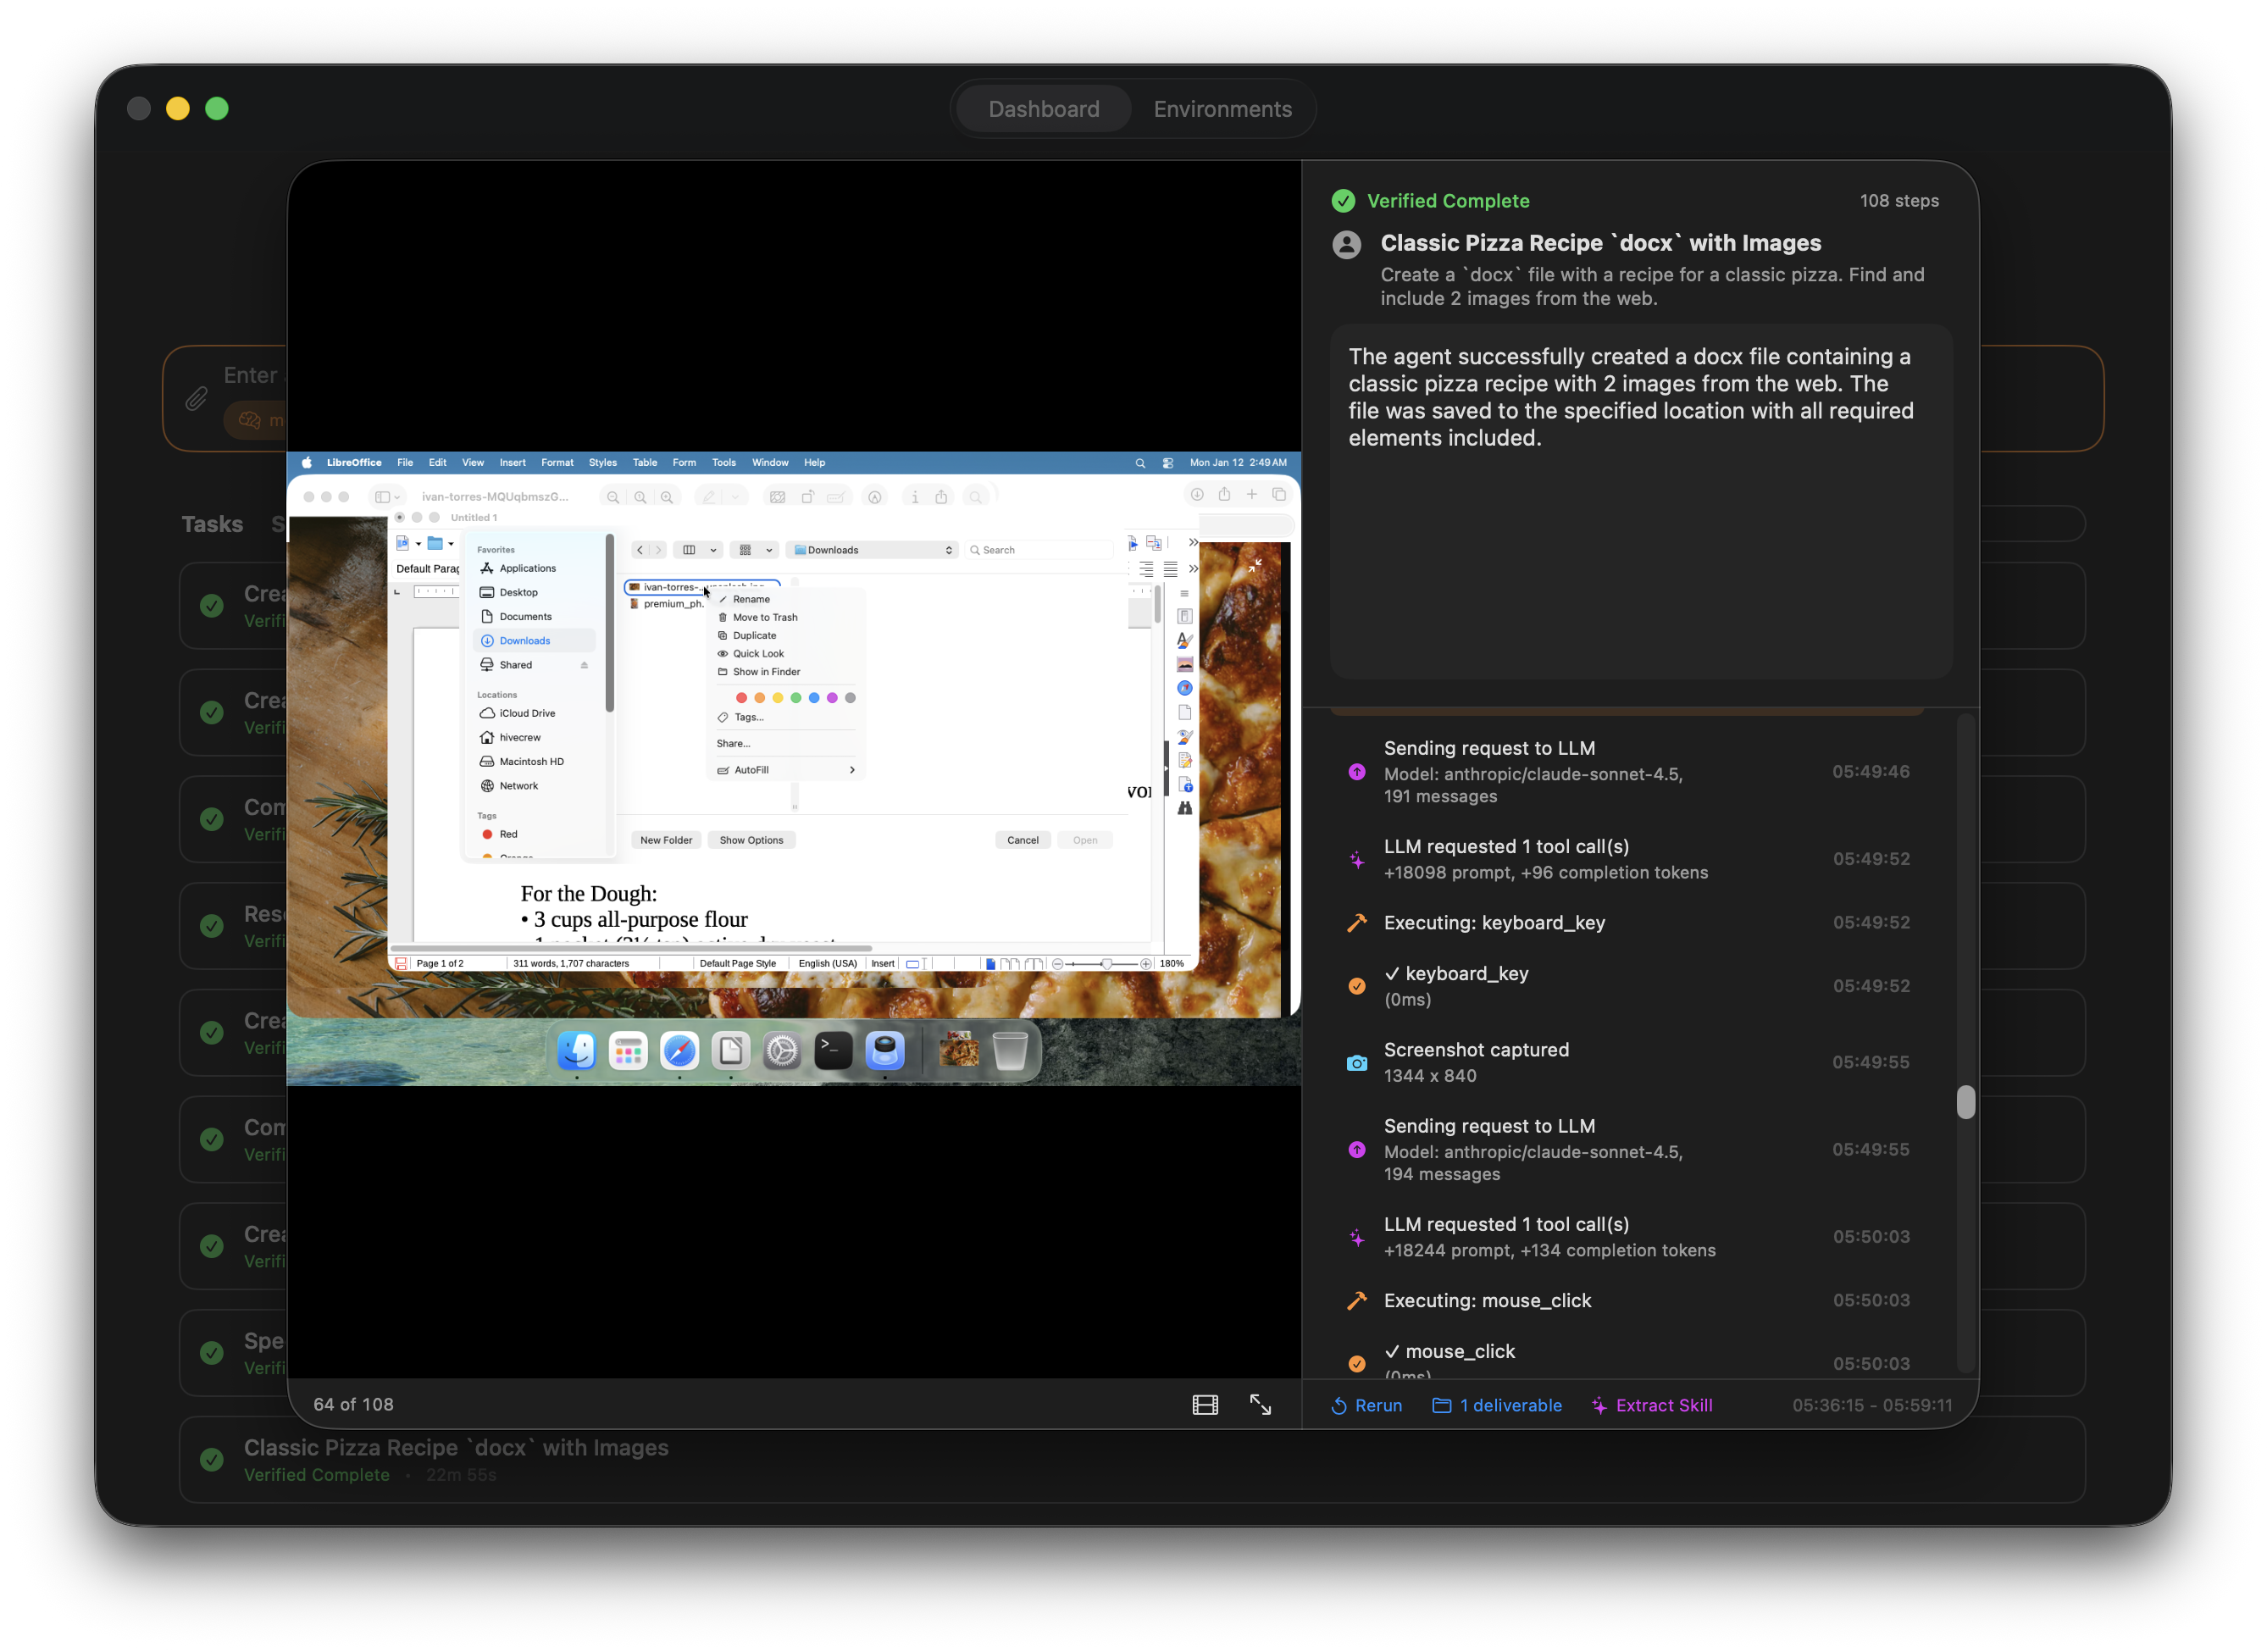Open the Downloads location dropdown in file dialog
The width and height of the screenshot is (2267, 1652).
pos(872,550)
